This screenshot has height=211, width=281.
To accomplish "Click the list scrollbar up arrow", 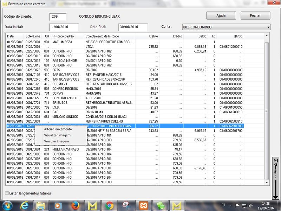I will [x=267, y=36].
